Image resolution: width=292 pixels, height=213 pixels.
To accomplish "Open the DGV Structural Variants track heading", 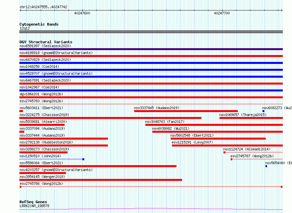I will (46, 42).
